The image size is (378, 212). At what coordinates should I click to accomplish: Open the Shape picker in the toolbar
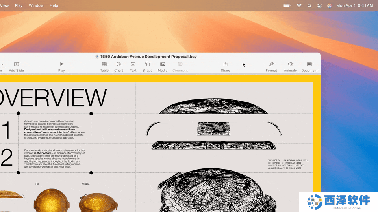coord(147,66)
